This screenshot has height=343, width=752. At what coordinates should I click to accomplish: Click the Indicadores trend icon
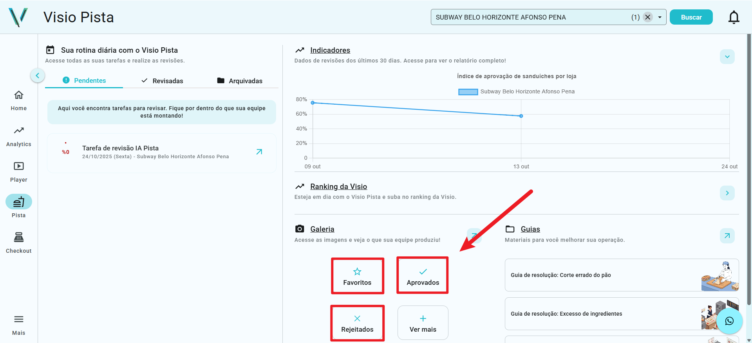pos(300,50)
